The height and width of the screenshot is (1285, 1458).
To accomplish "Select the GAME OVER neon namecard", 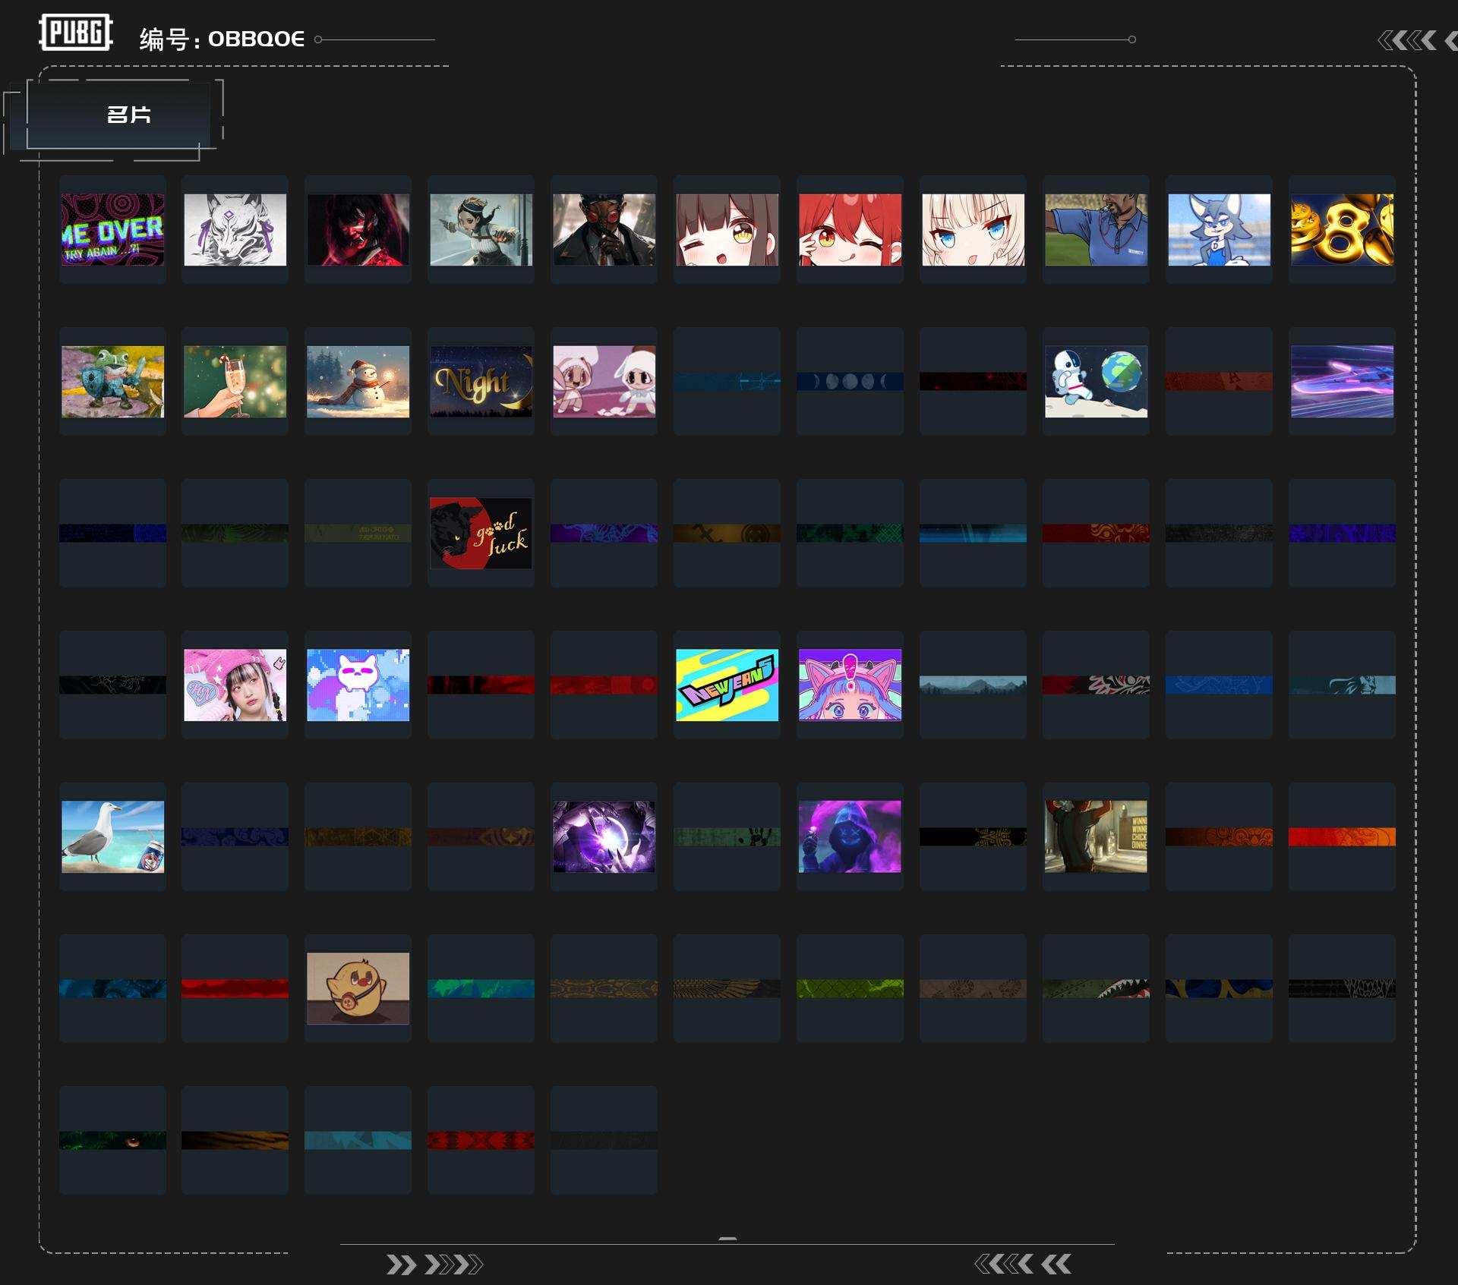I will click(x=112, y=229).
